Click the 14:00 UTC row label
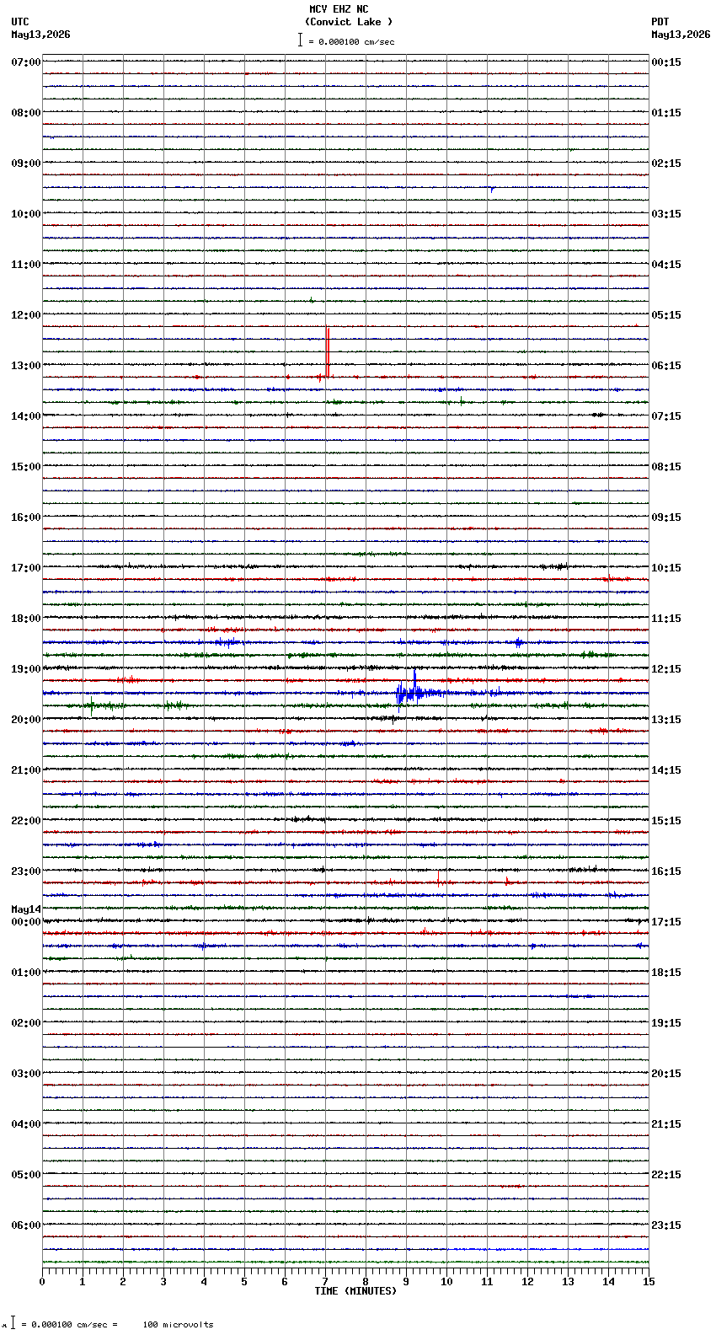716x1335 pixels. [x=26, y=416]
